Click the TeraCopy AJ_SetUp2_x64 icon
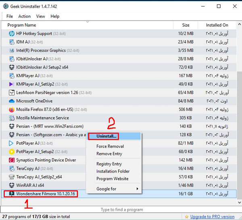This screenshot has width=242, height=220. 12,177
